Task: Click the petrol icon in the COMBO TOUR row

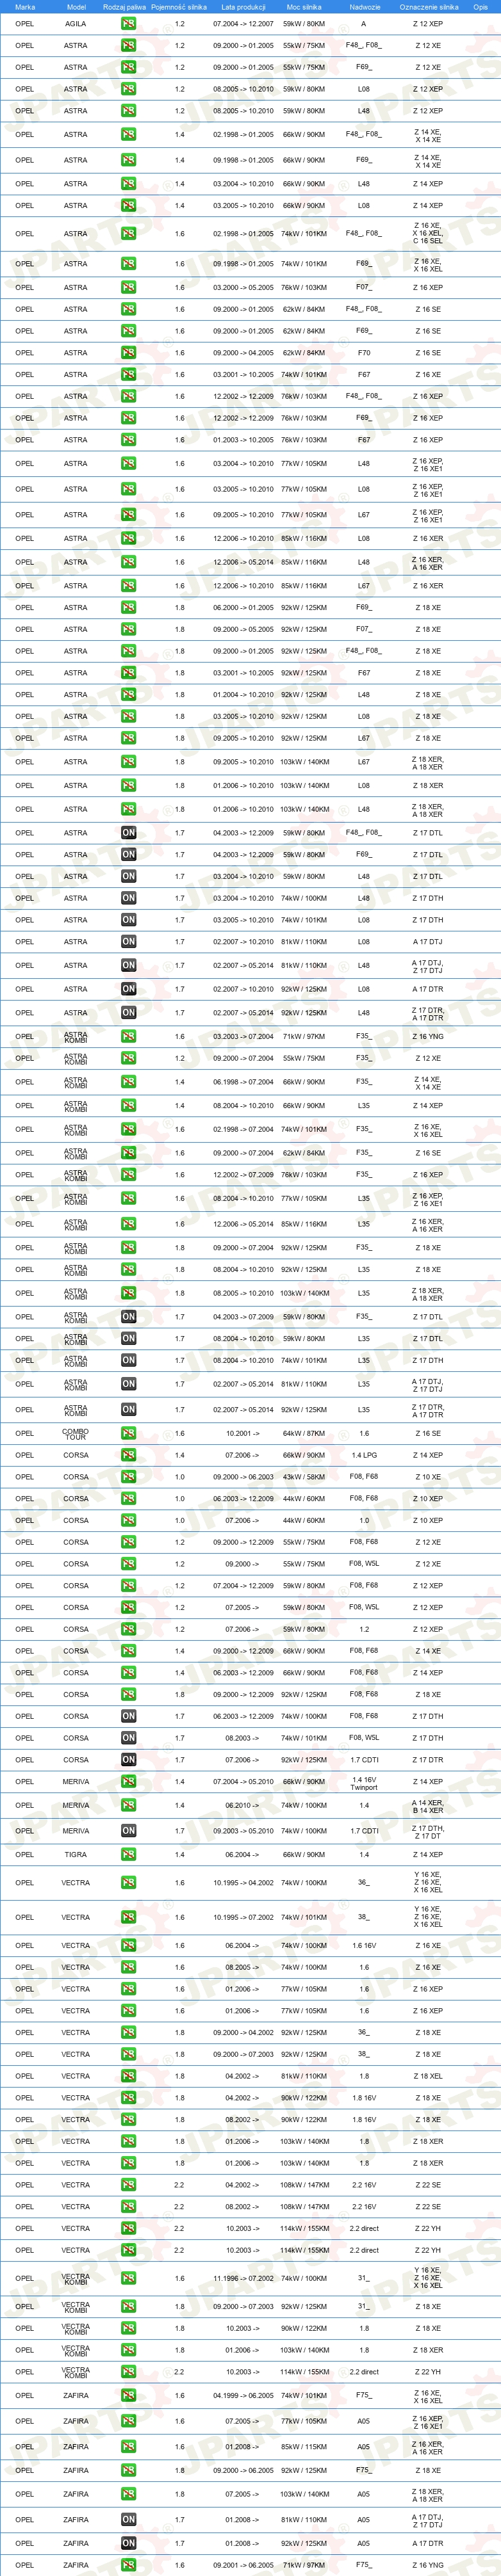Action: point(128,1433)
